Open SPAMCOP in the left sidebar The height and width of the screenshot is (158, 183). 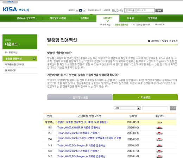pos(10,70)
